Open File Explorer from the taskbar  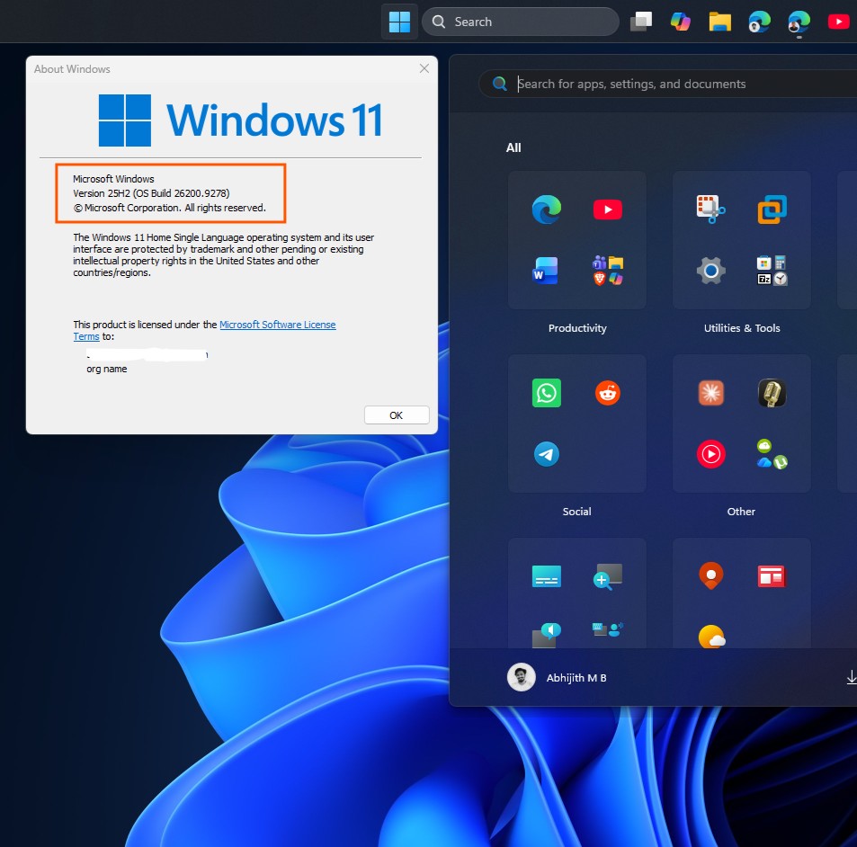(719, 22)
